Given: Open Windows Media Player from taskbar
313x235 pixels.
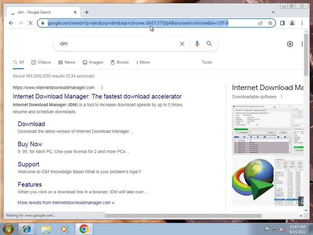Looking at the screenshot, I should (65, 229).
